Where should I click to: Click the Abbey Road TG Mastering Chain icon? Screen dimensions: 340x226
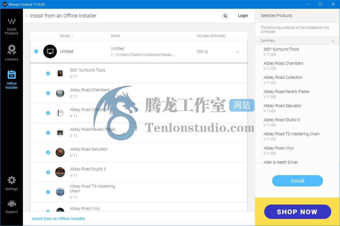pos(60,192)
